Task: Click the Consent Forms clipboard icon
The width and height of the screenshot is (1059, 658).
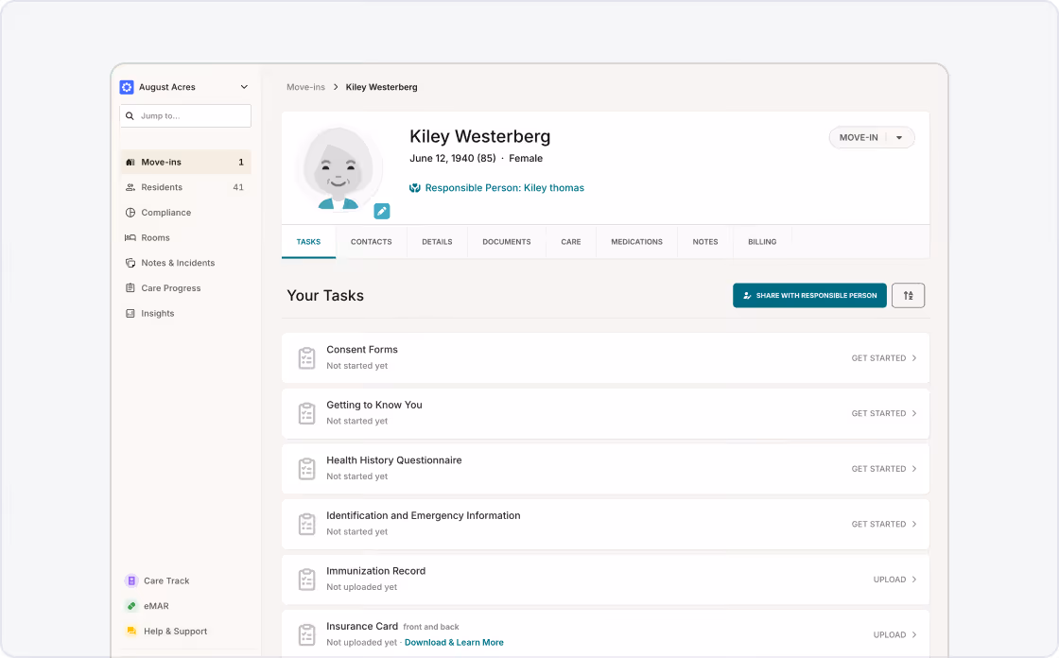Action: pyautogui.click(x=306, y=358)
